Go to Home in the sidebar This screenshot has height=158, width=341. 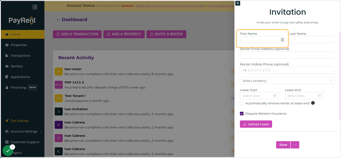coord(22,34)
